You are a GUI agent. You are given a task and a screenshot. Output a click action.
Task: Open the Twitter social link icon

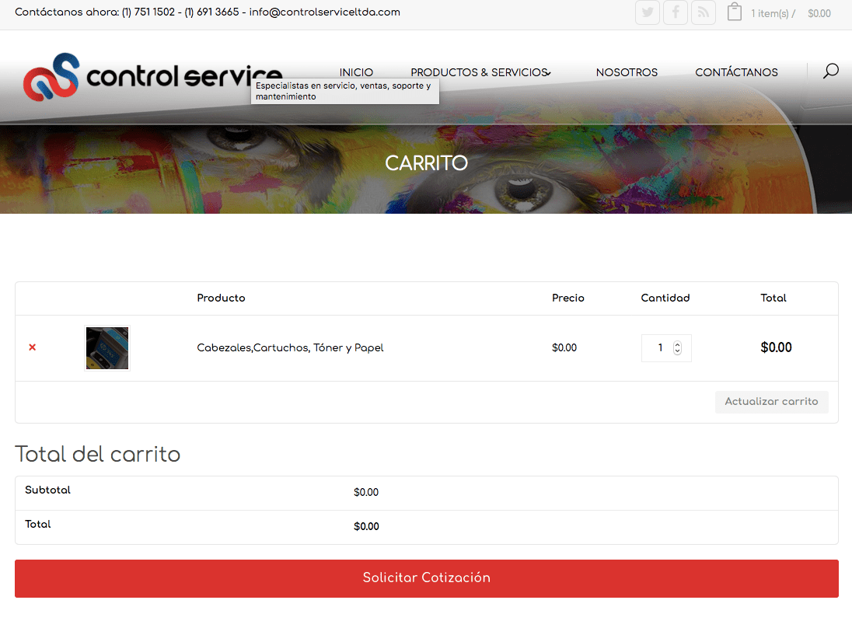647,12
